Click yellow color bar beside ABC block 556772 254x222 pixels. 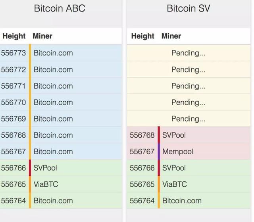click(30, 70)
